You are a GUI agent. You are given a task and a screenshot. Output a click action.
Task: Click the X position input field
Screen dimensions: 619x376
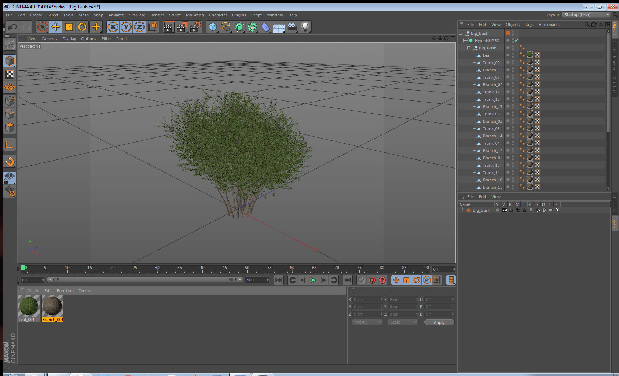tap(367, 299)
